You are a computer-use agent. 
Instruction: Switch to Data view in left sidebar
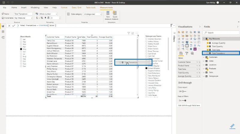tap(3, 32)
